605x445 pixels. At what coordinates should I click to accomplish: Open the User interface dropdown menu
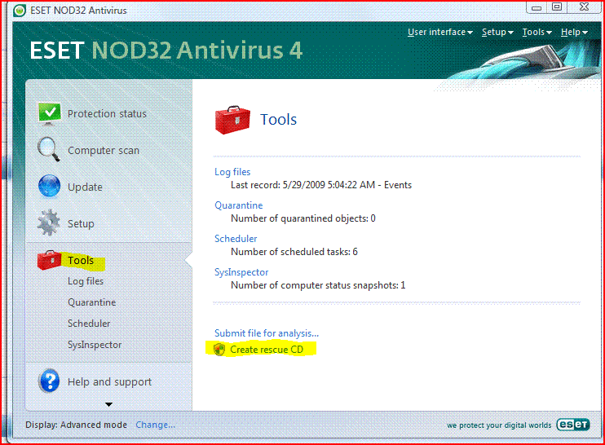(x=439, y=33)
